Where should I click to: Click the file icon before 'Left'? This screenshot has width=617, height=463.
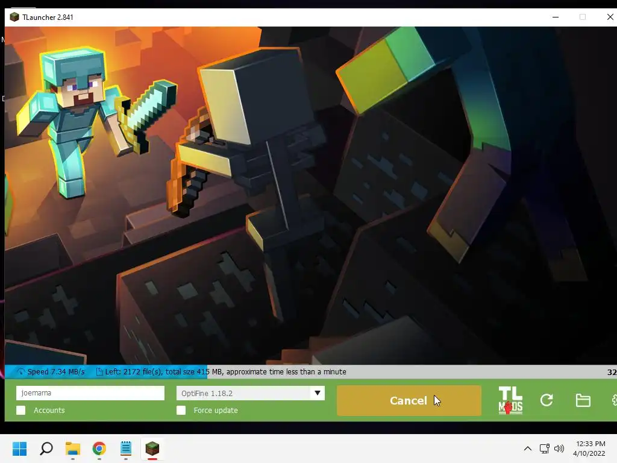[x=99, y=371]
